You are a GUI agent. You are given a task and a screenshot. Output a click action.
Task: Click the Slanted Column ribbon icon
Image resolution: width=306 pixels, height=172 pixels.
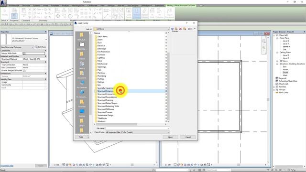point(144,13)
